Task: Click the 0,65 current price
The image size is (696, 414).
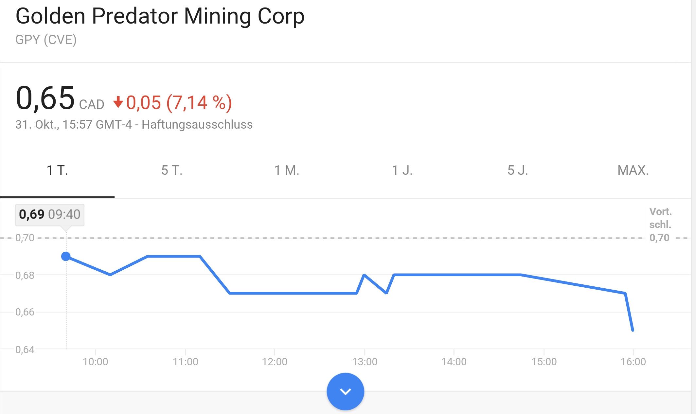Action: coord(45,98)
